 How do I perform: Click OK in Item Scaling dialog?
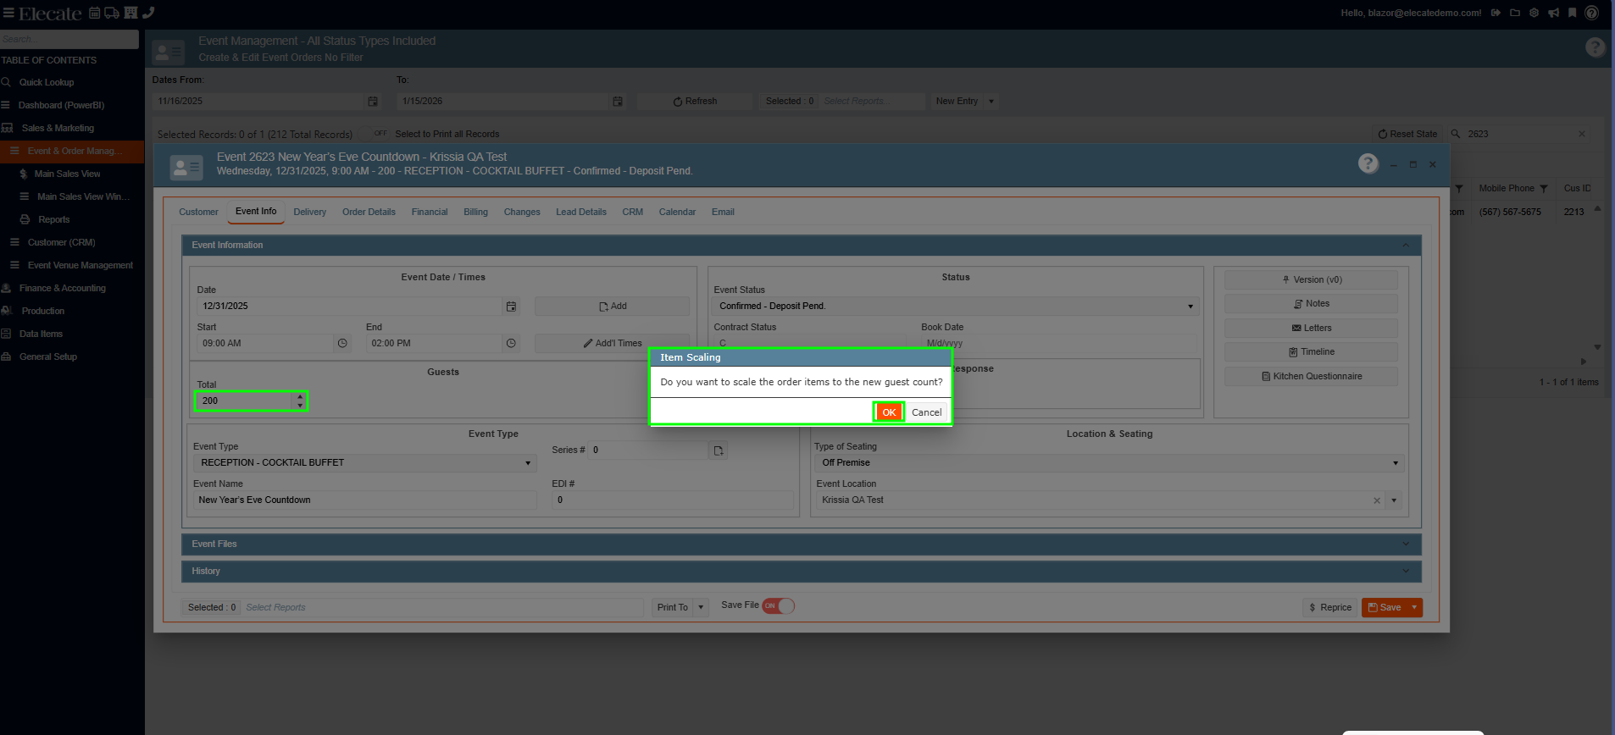pyautogui.click(x=888, y=412)
